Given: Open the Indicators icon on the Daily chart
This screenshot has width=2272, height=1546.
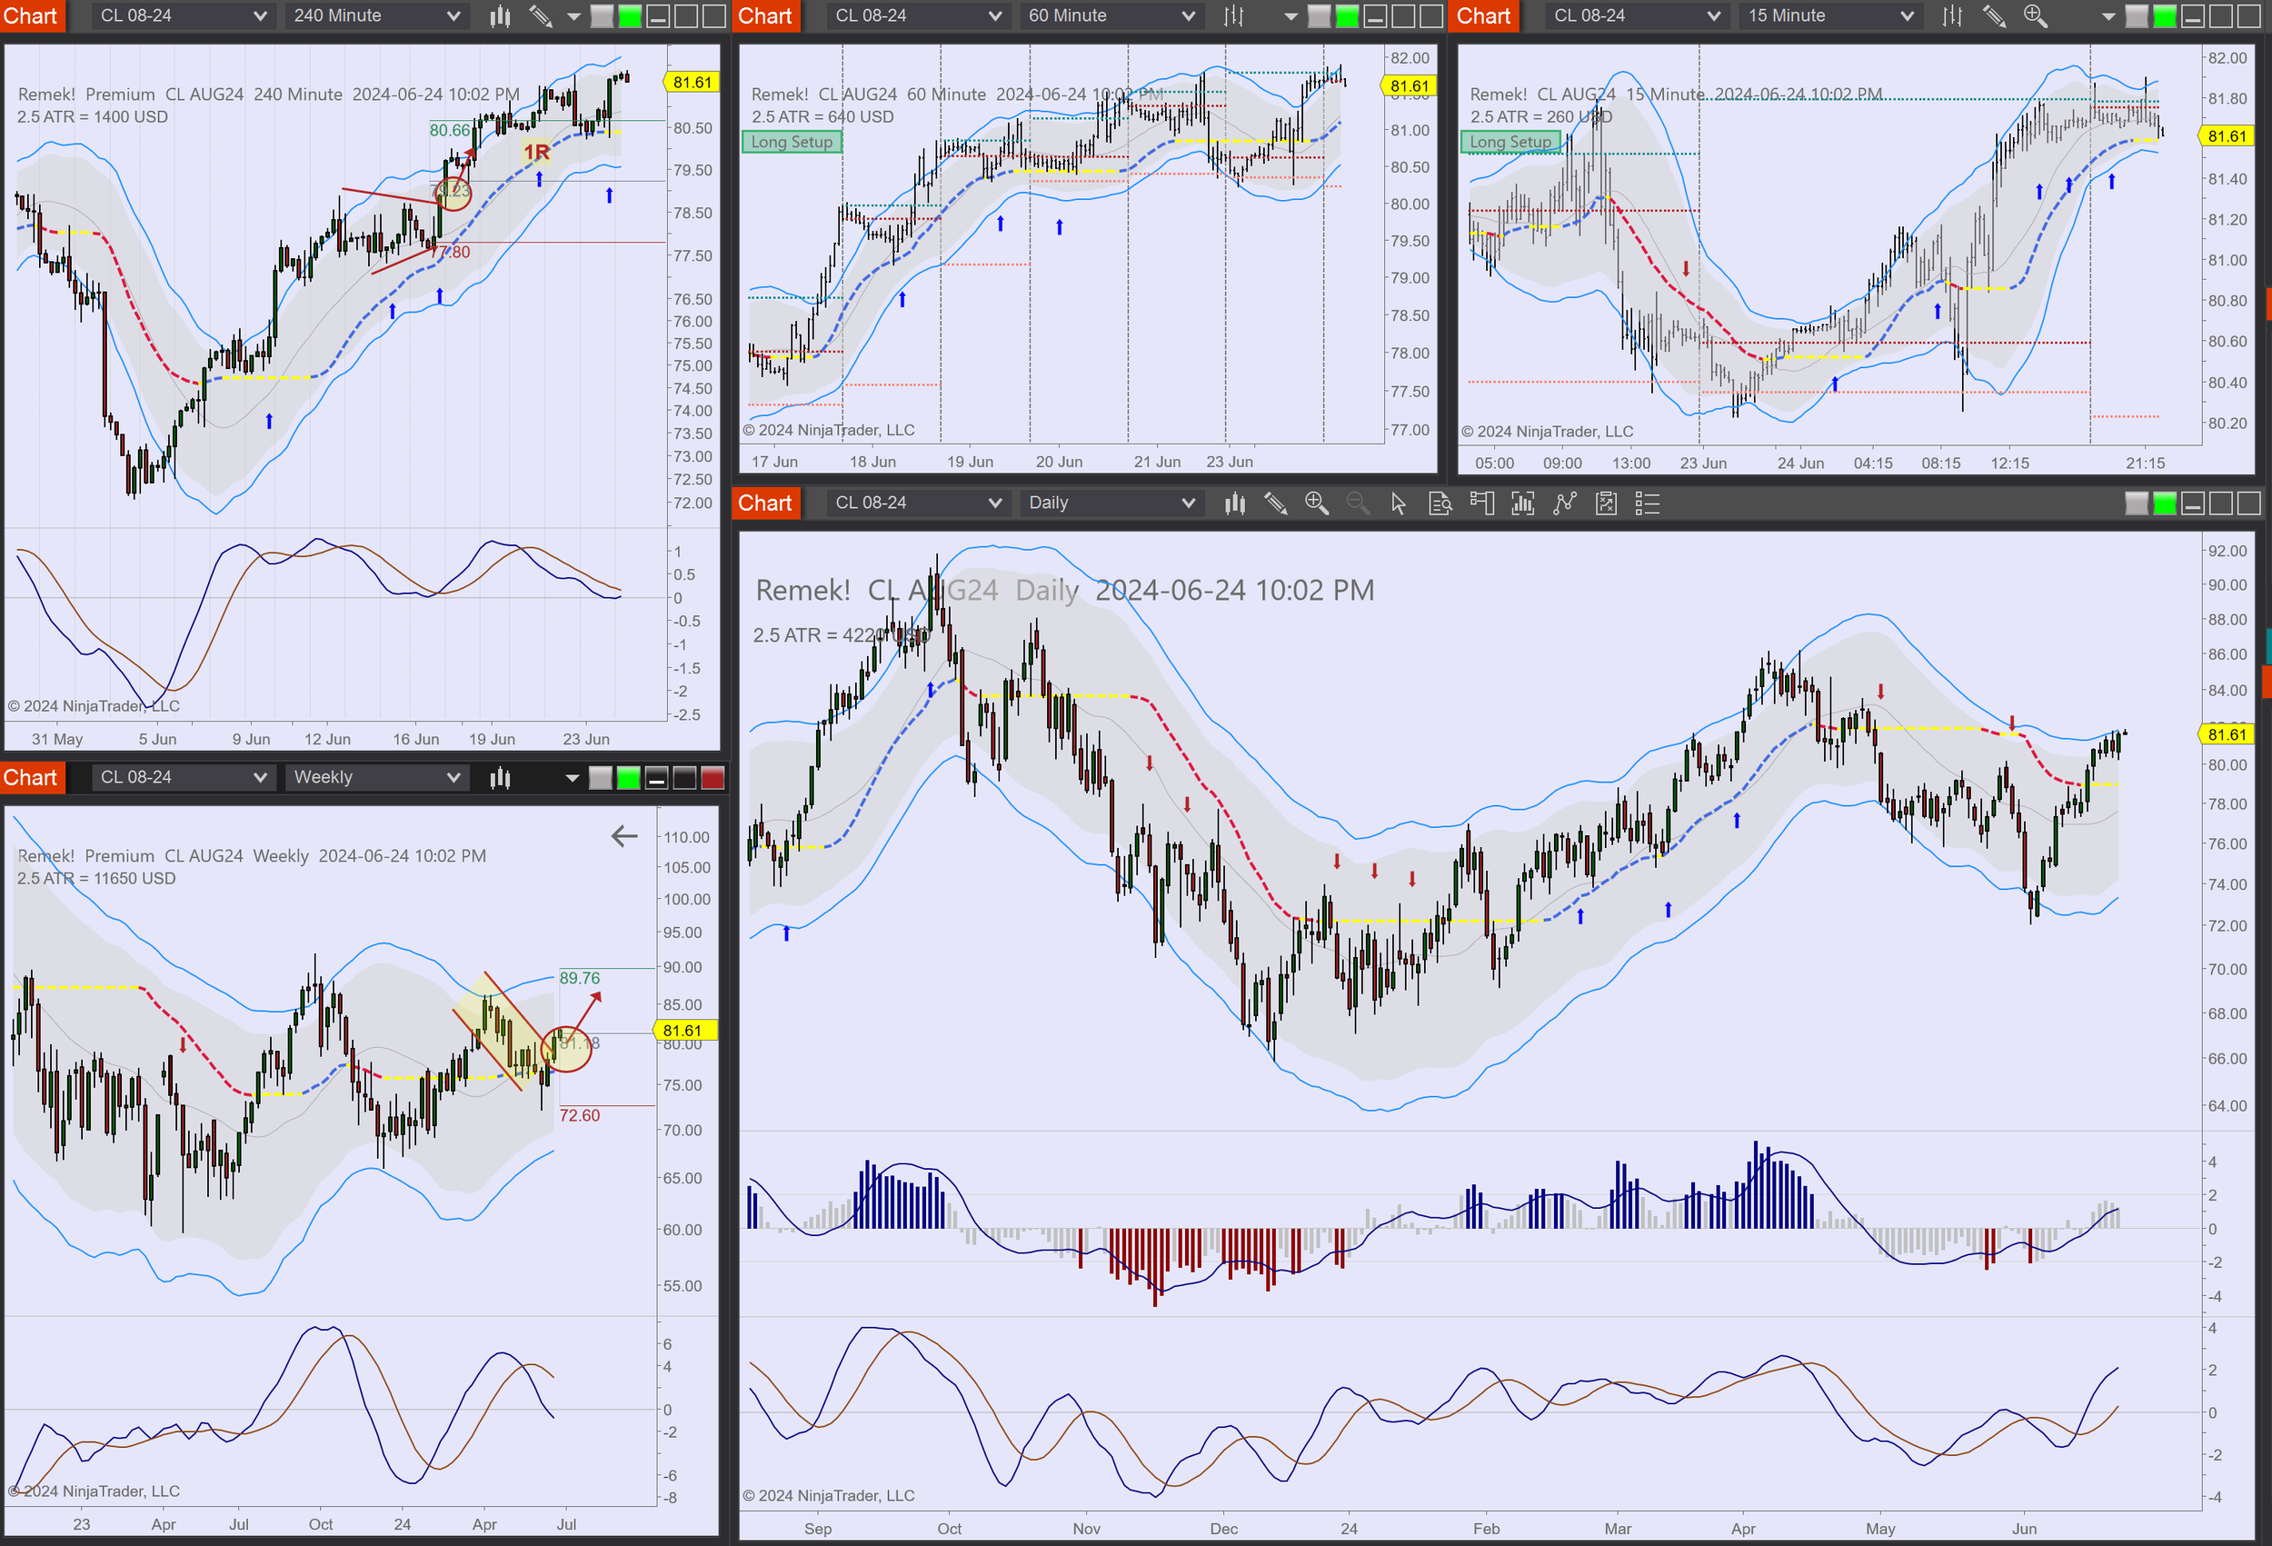Looking at the screenshot, I should pos(1523,504).
